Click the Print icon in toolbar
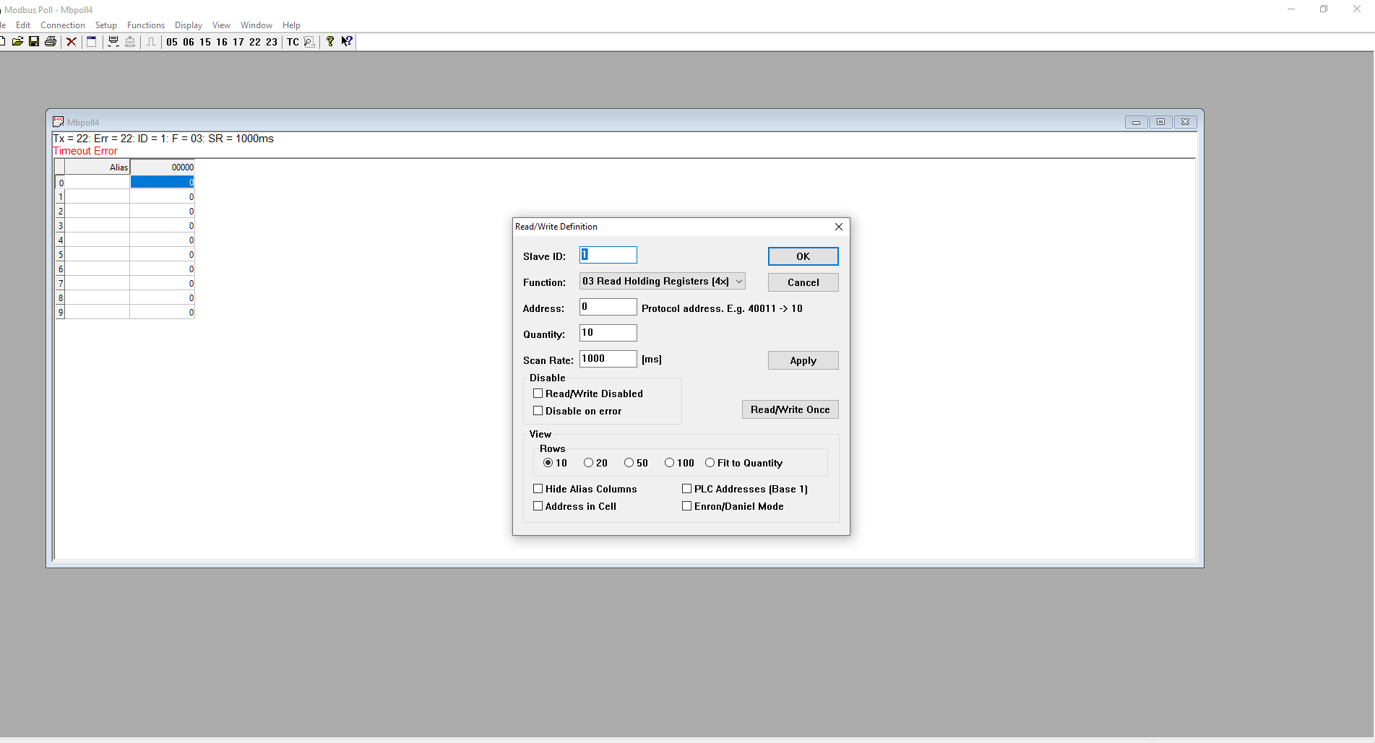Viewport: 1375px width, 743px height. (x=51, y=42)
